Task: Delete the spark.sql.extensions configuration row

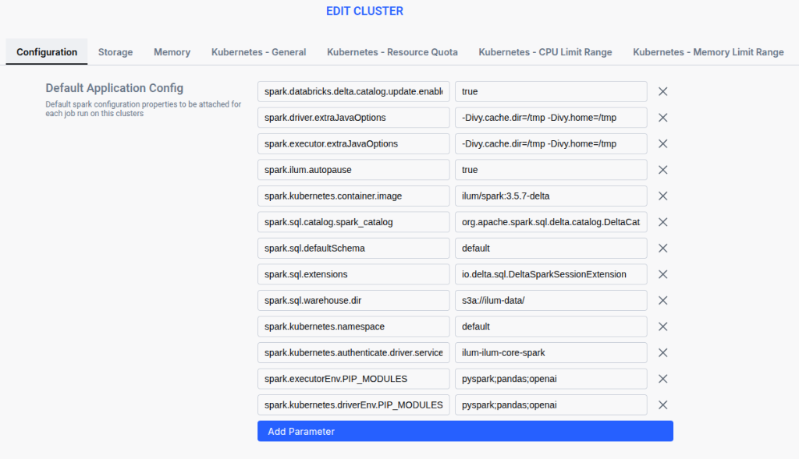Action: [662, 274]
